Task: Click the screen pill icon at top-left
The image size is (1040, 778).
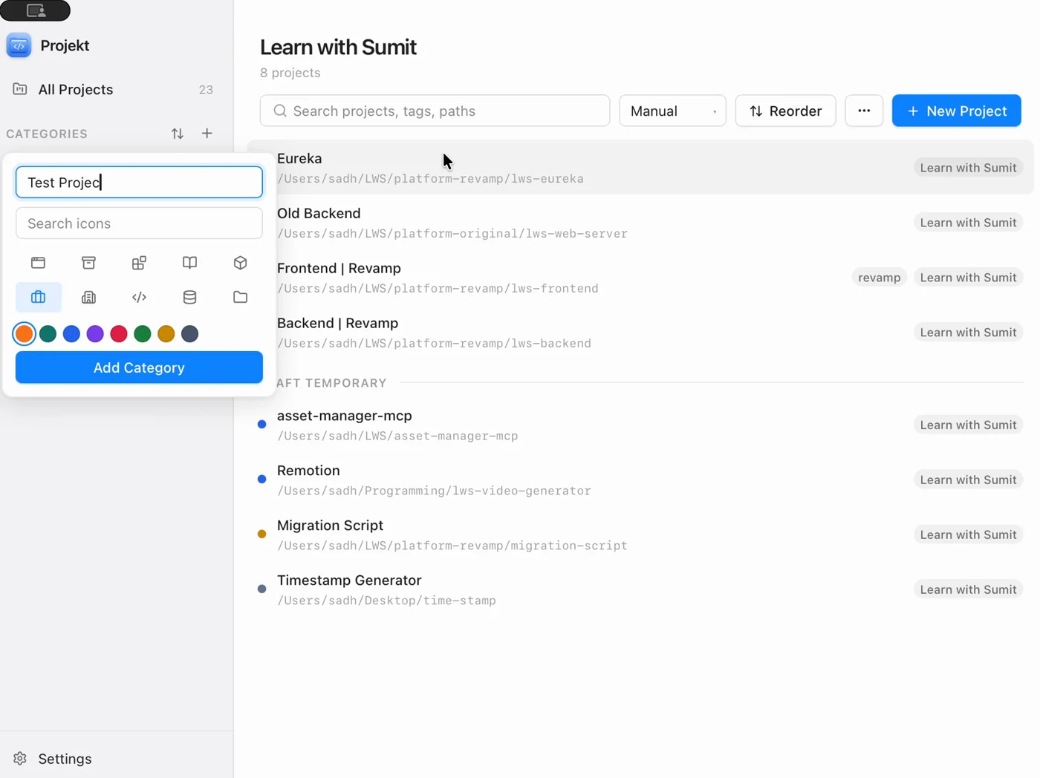Action: coord(35,10)
